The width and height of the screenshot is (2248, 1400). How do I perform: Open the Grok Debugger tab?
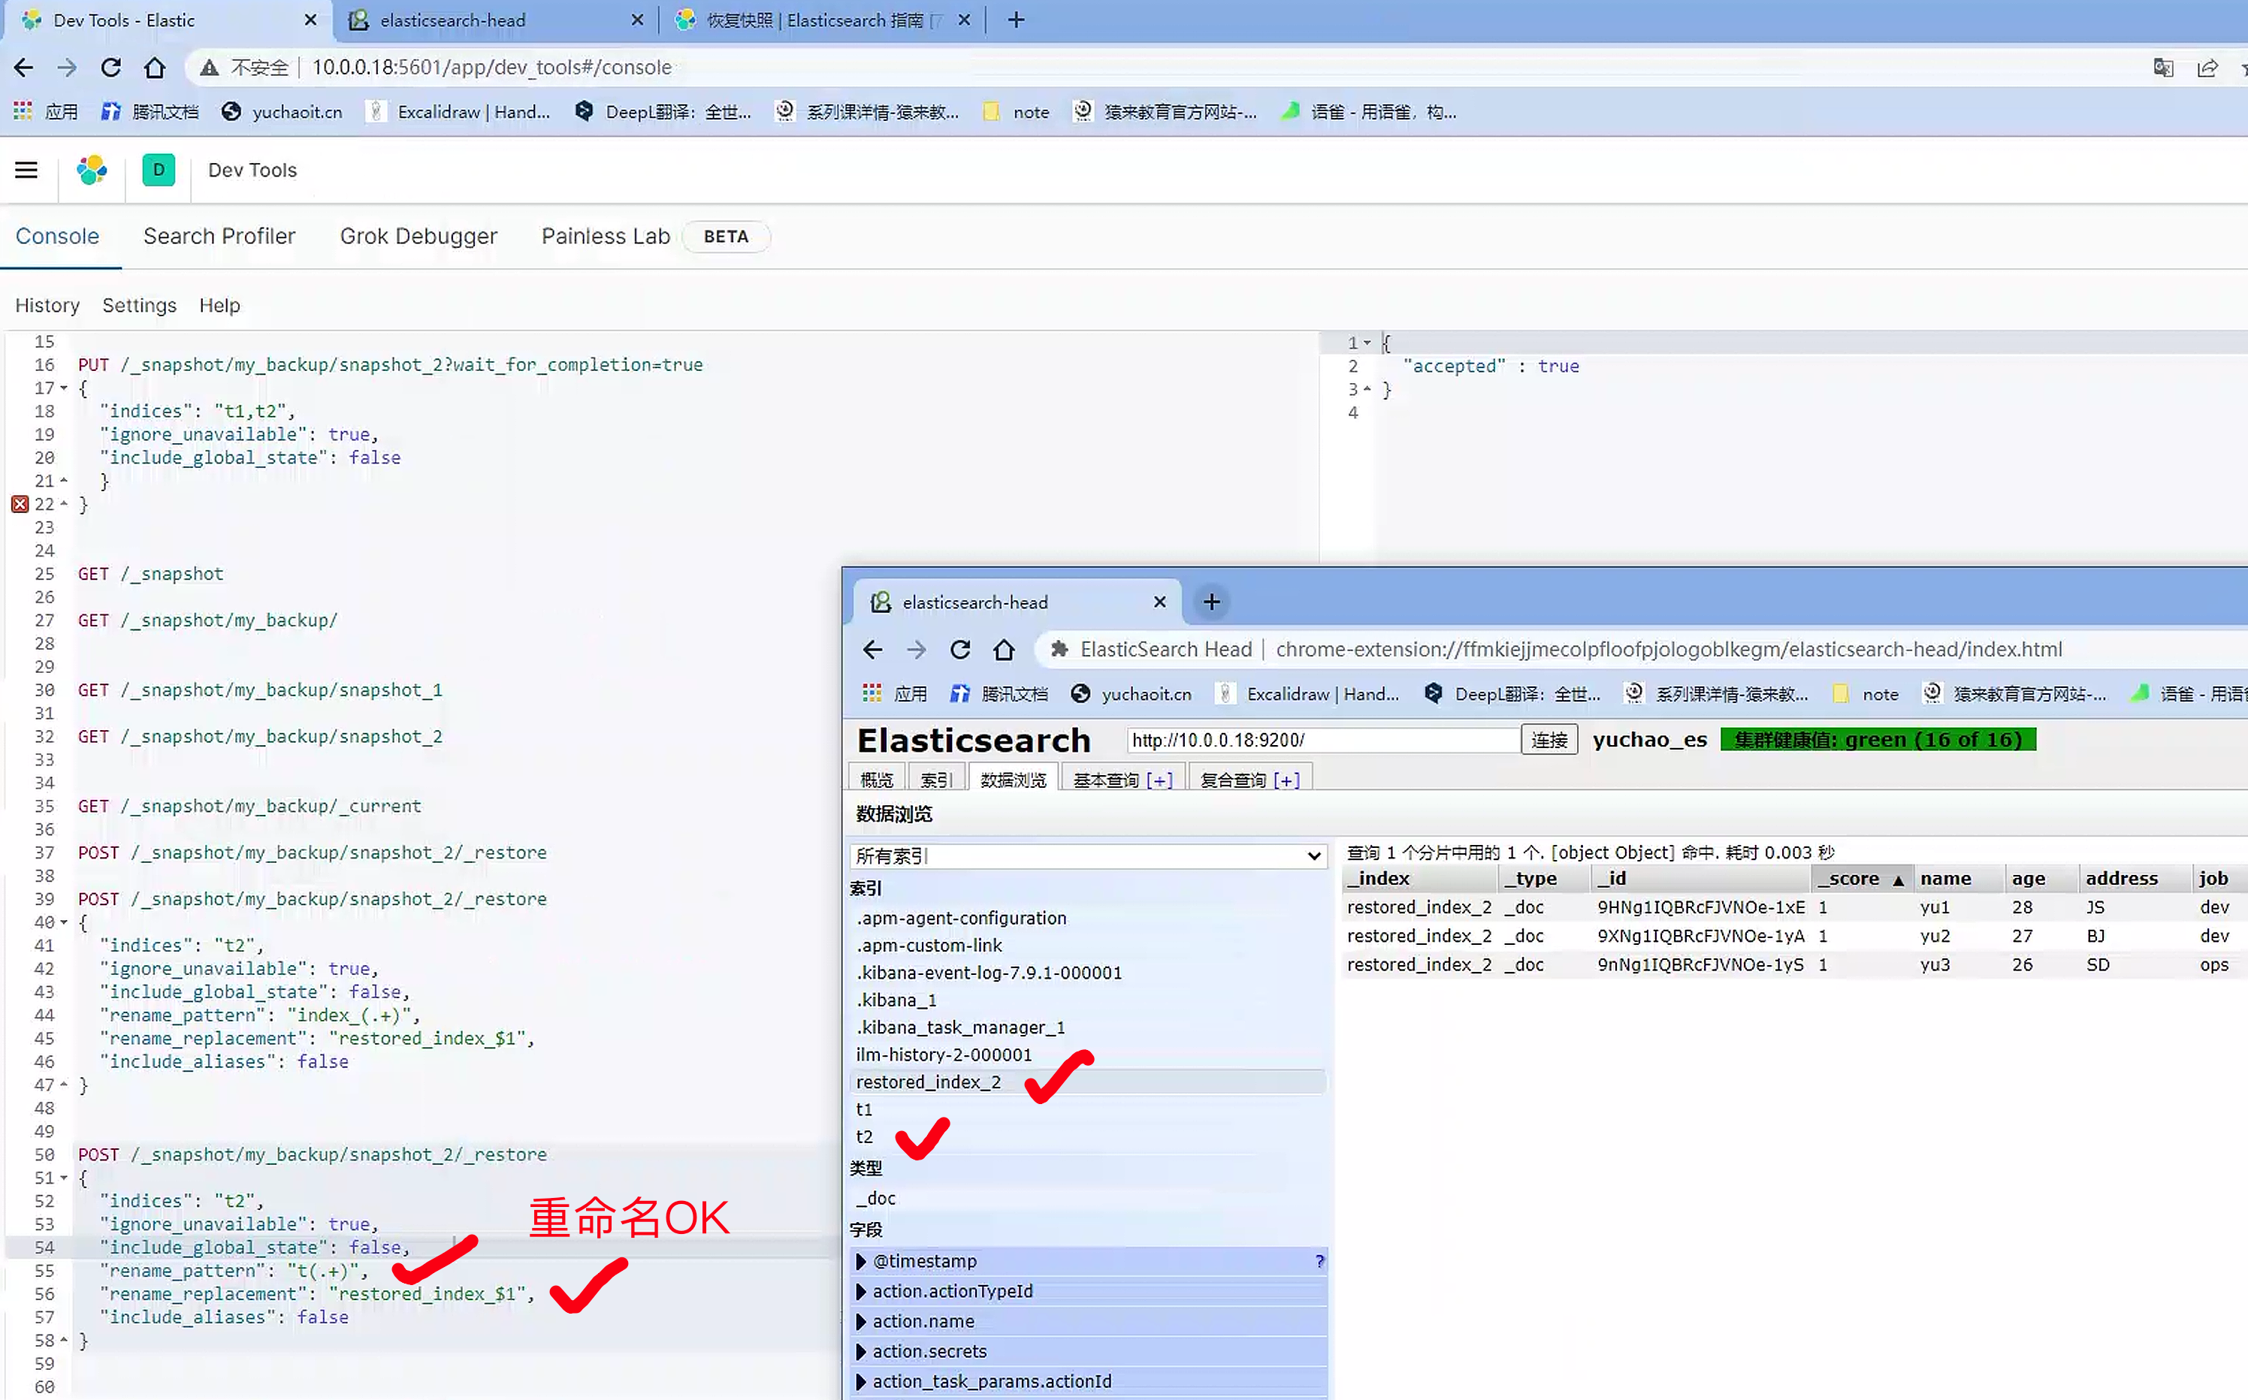pyautogui.click(x=418, y=236)
